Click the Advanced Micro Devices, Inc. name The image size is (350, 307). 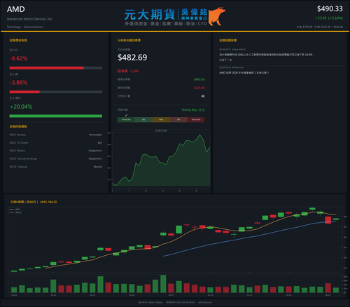(x=30, y=19)
